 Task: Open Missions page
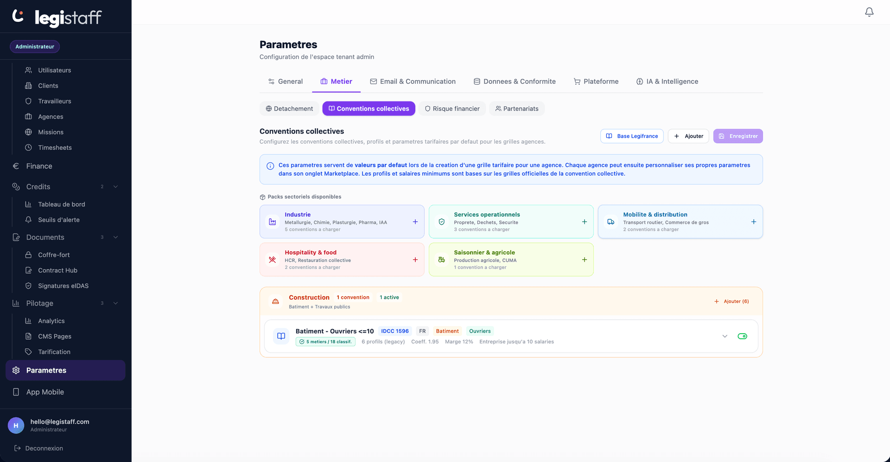point(51,132)
